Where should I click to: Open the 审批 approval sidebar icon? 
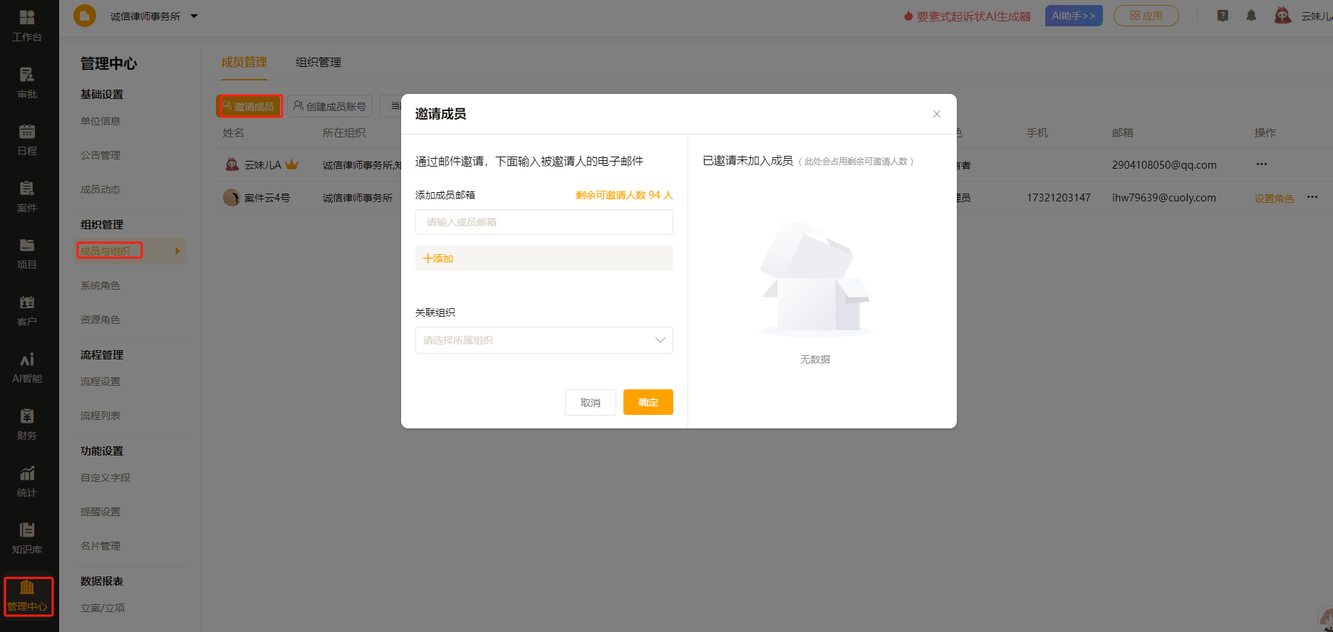tap(27, 83)
